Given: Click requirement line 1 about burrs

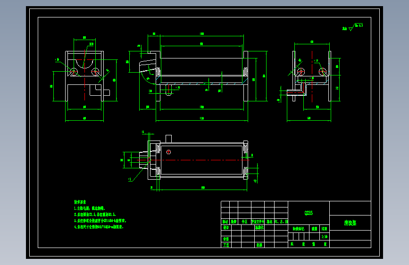Looking at the screenshot, I should pyautogui.click(x=90, y=208).
